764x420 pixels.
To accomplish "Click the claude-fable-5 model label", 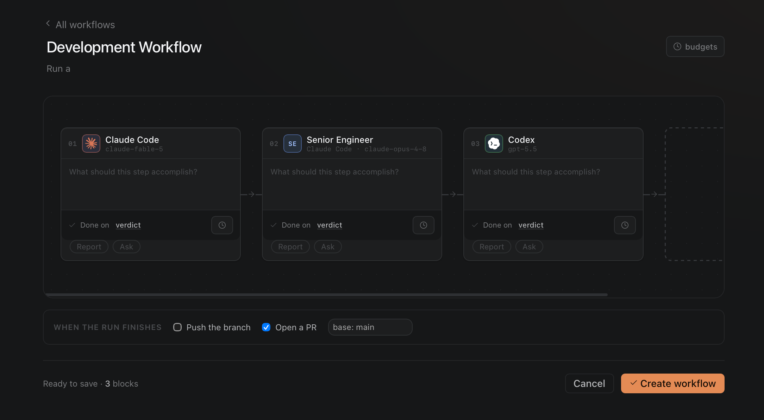I will click(134, 149).
